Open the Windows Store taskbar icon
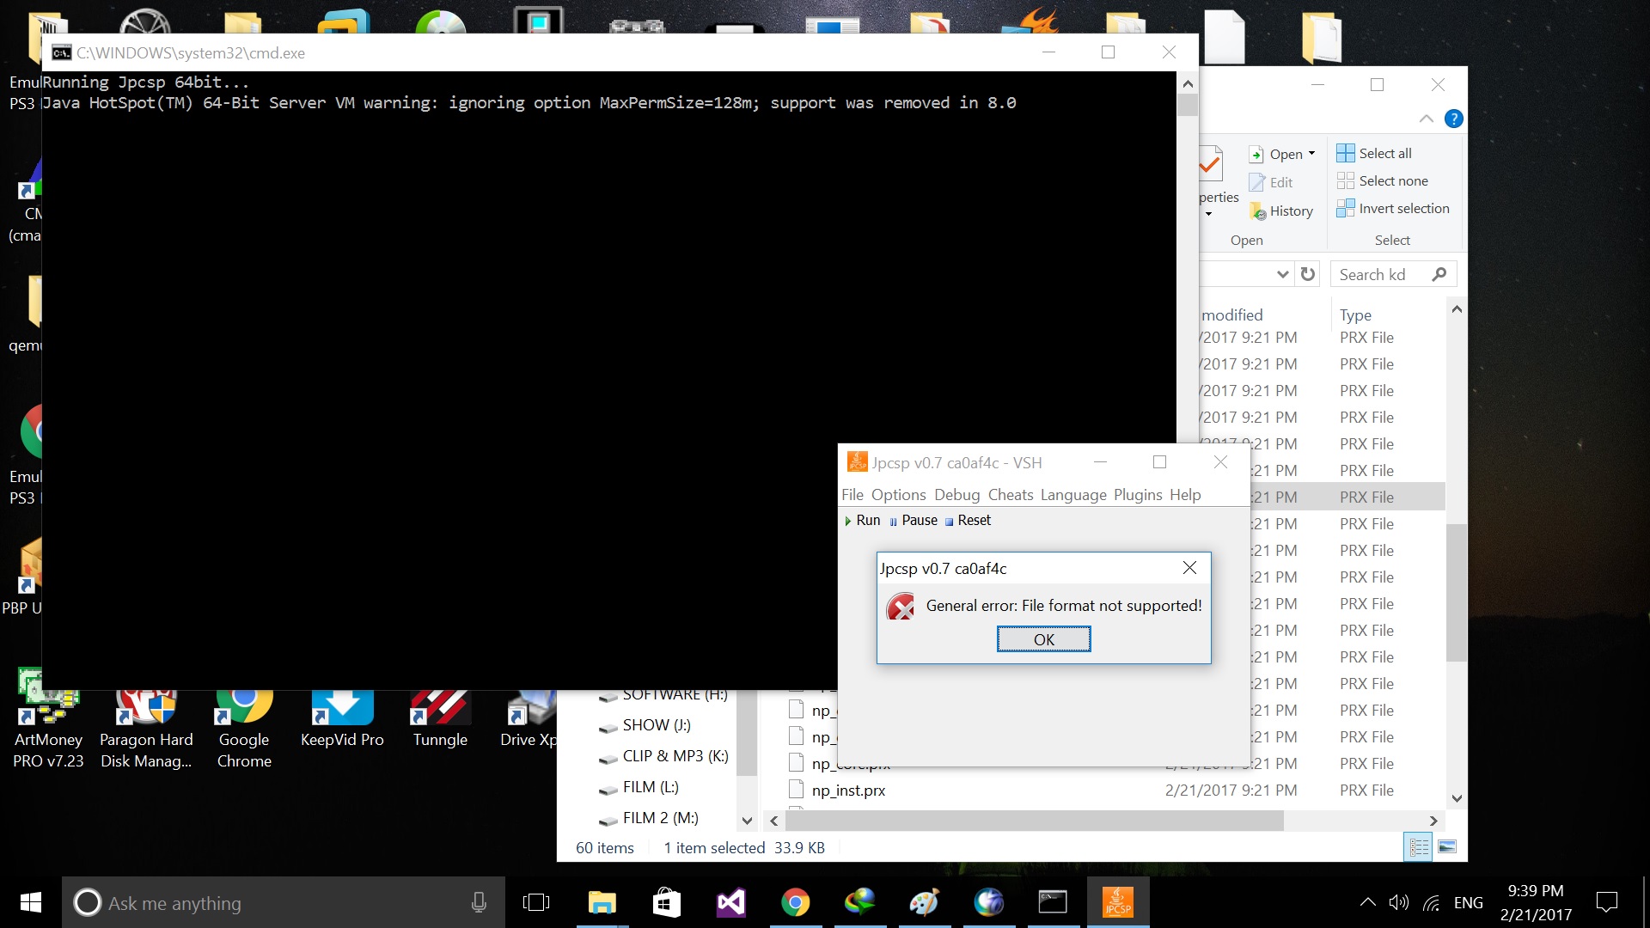Image resolution: width=1650 pixels, height=928 pixels. (x=666, y=902)
